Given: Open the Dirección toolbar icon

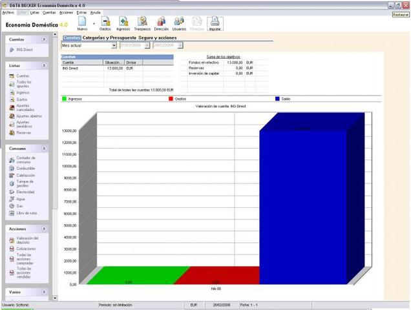Looking at the screenshot, I should pyautogui.click(x=161, y=24).
